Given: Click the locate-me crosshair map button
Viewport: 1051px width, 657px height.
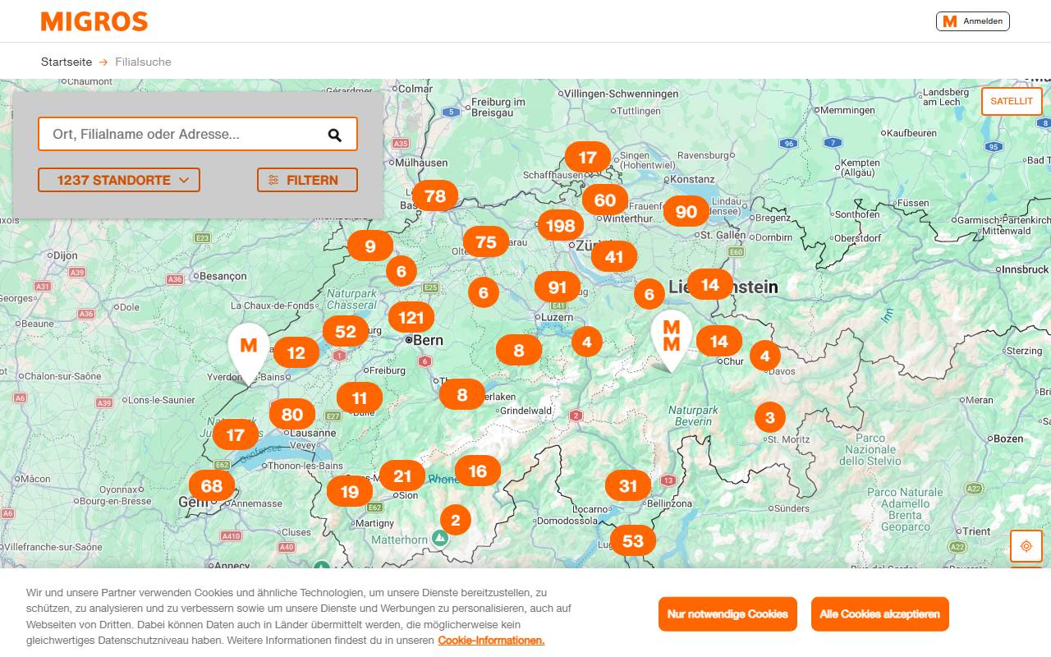Looking at the screenshot, I should click(1026, 546).
